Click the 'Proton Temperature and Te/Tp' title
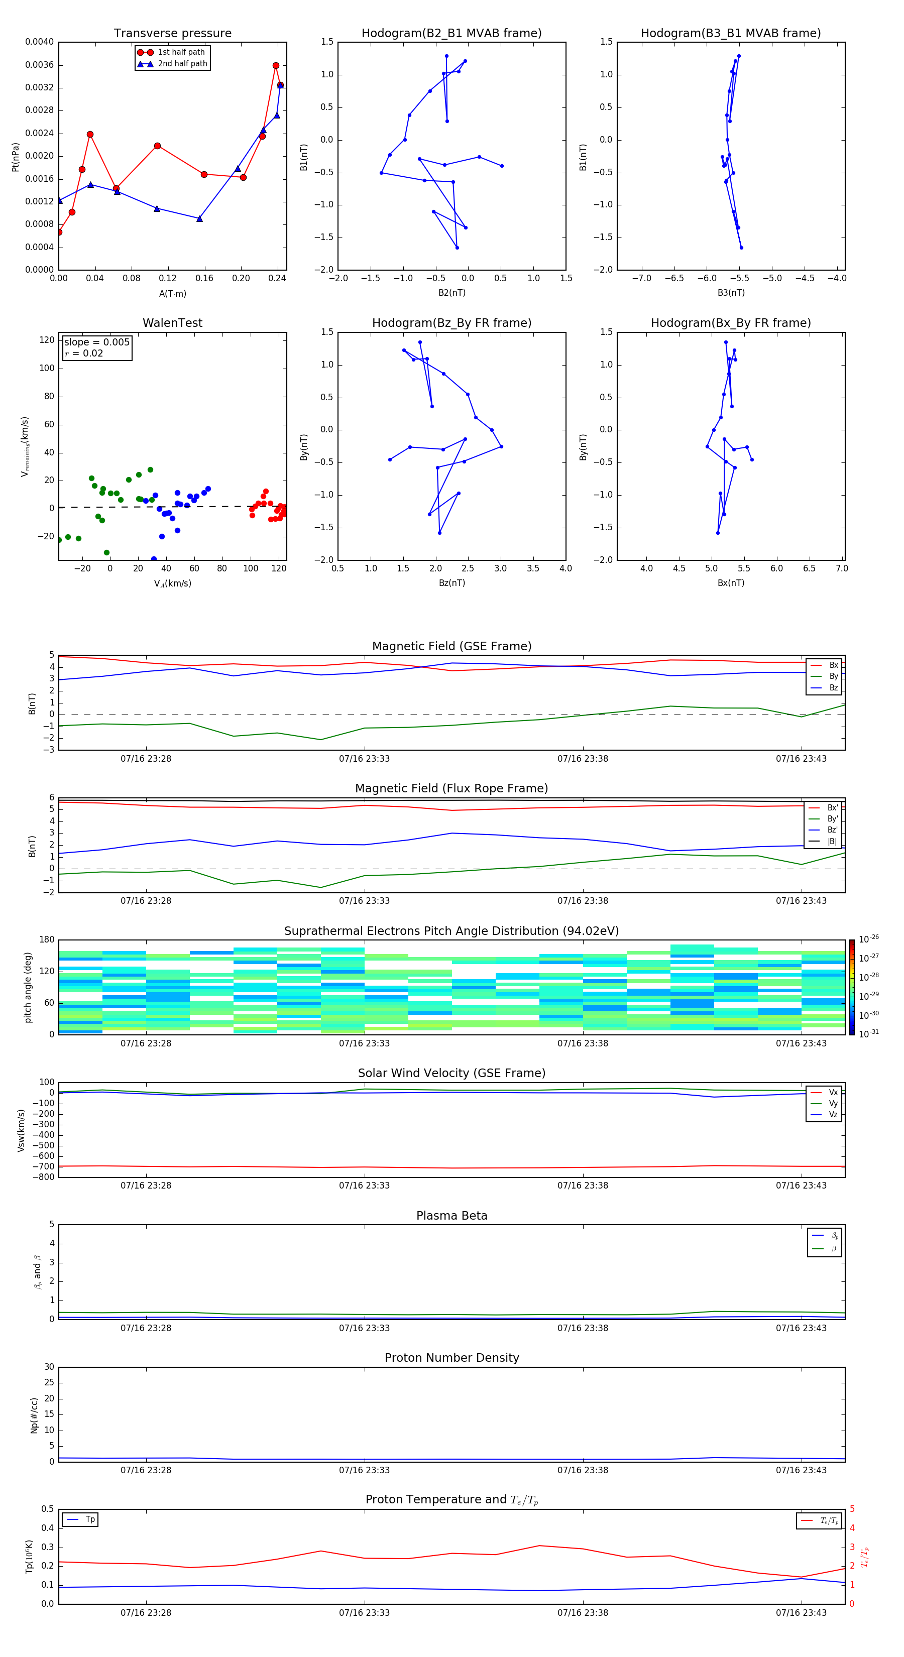This screenshot has height=1657, width=904. click(451, 1499)
